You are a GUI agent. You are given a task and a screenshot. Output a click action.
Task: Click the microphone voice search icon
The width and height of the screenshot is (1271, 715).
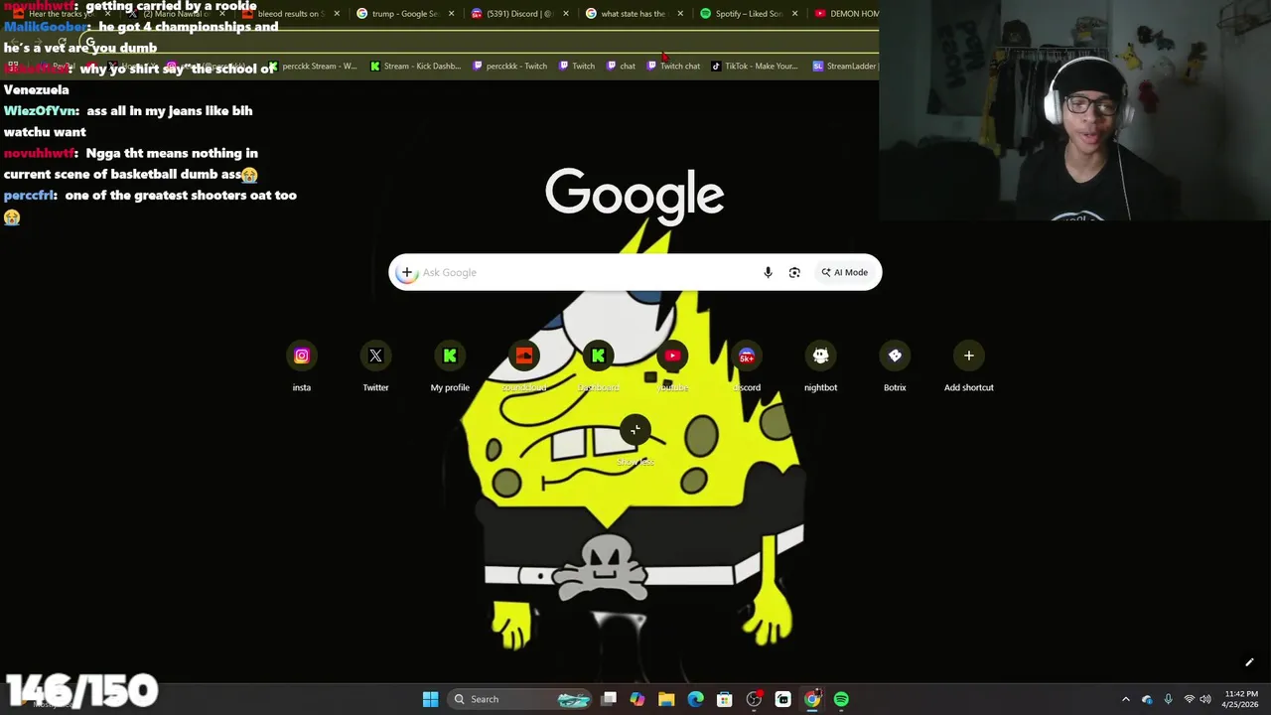click(768, 272)
